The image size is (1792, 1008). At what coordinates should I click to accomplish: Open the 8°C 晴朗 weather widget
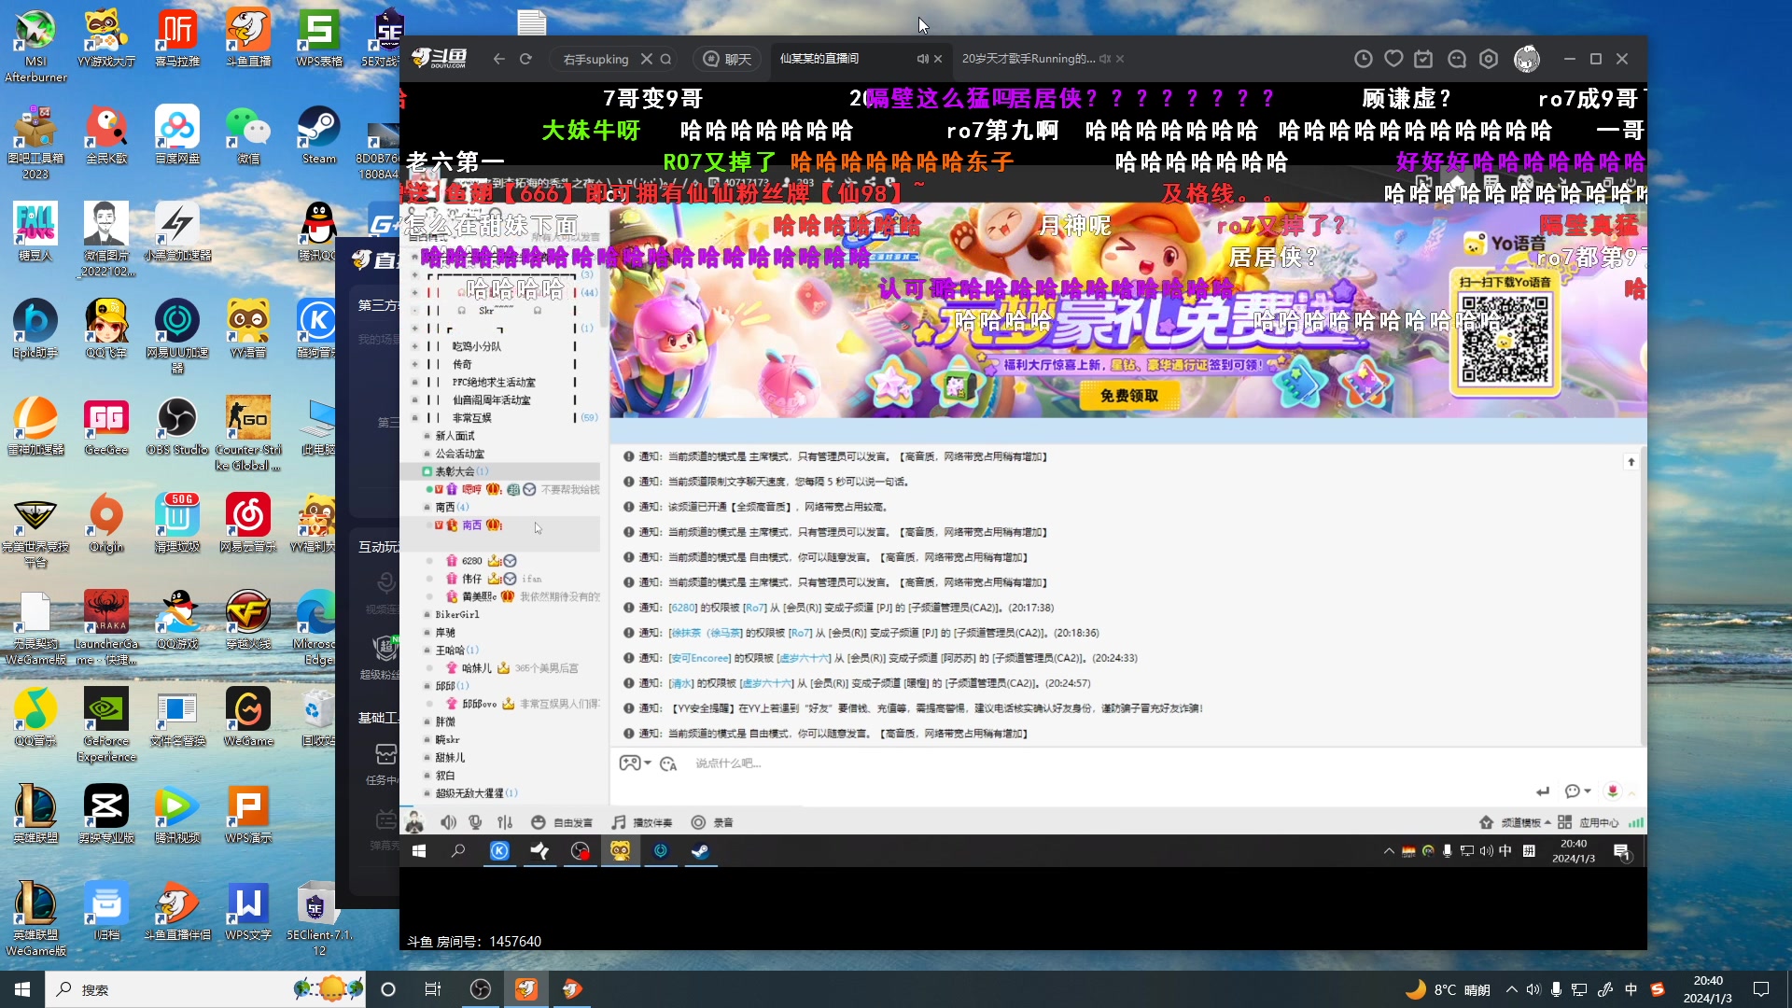pos(1448,989)
